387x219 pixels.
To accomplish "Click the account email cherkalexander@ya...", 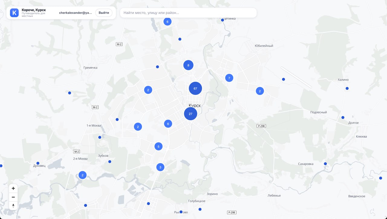I will 75,13.
